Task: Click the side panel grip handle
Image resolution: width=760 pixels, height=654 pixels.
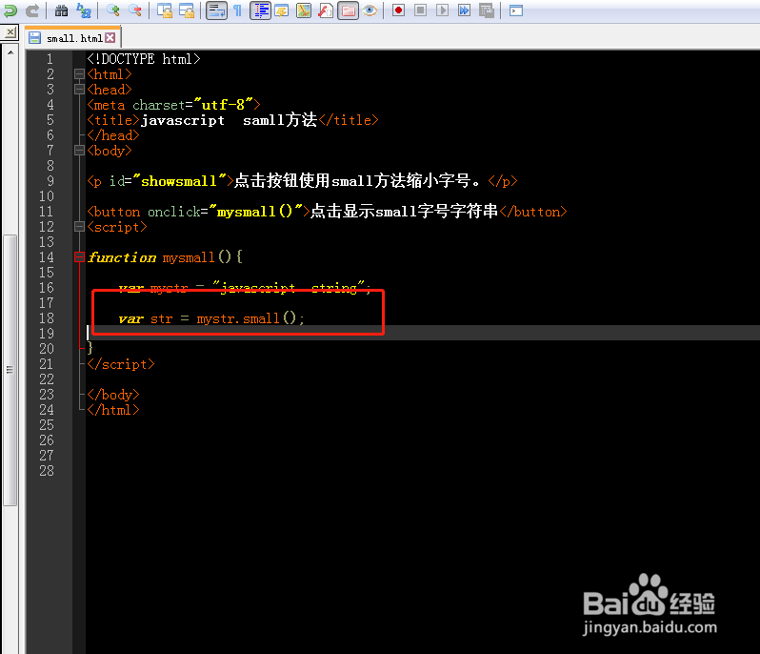Action: 10,370
